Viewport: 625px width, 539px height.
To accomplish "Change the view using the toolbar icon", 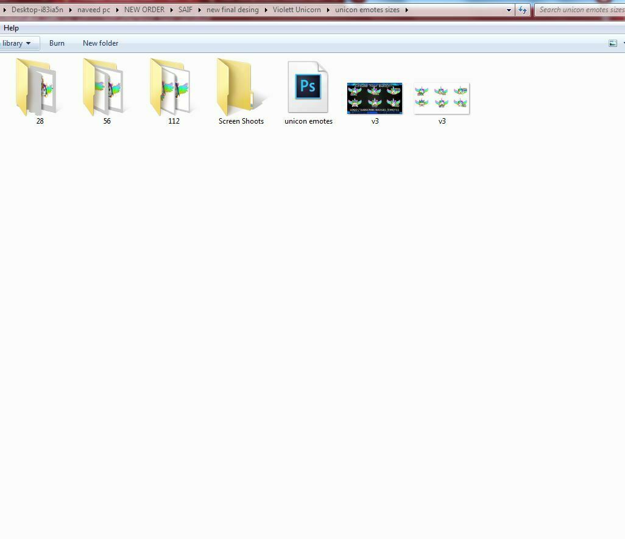I will coord(613,43).
